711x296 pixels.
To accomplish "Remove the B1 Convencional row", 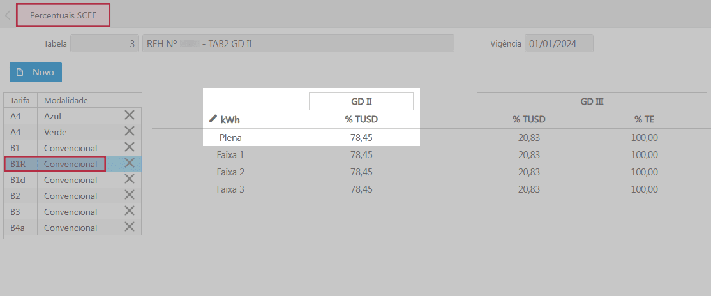I will pyautogui.click(x=130, y=147).
